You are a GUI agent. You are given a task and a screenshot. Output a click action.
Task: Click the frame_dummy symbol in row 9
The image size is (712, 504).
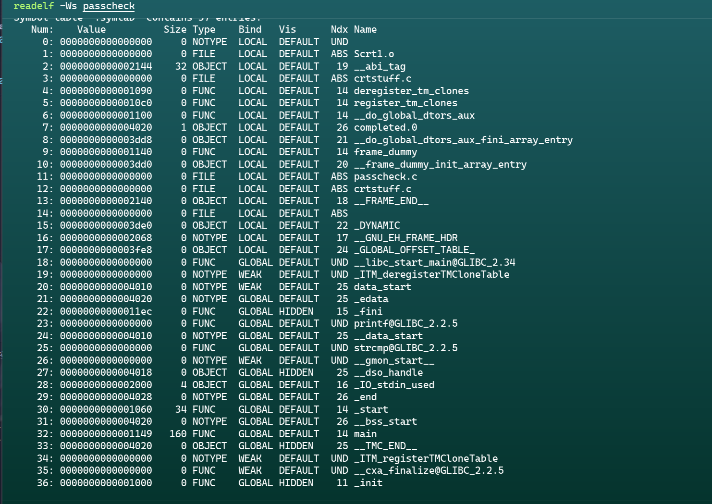(385, 152)
